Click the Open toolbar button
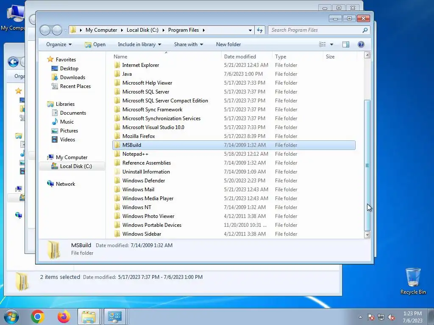 pyautogui.click(x=95, y=44)
